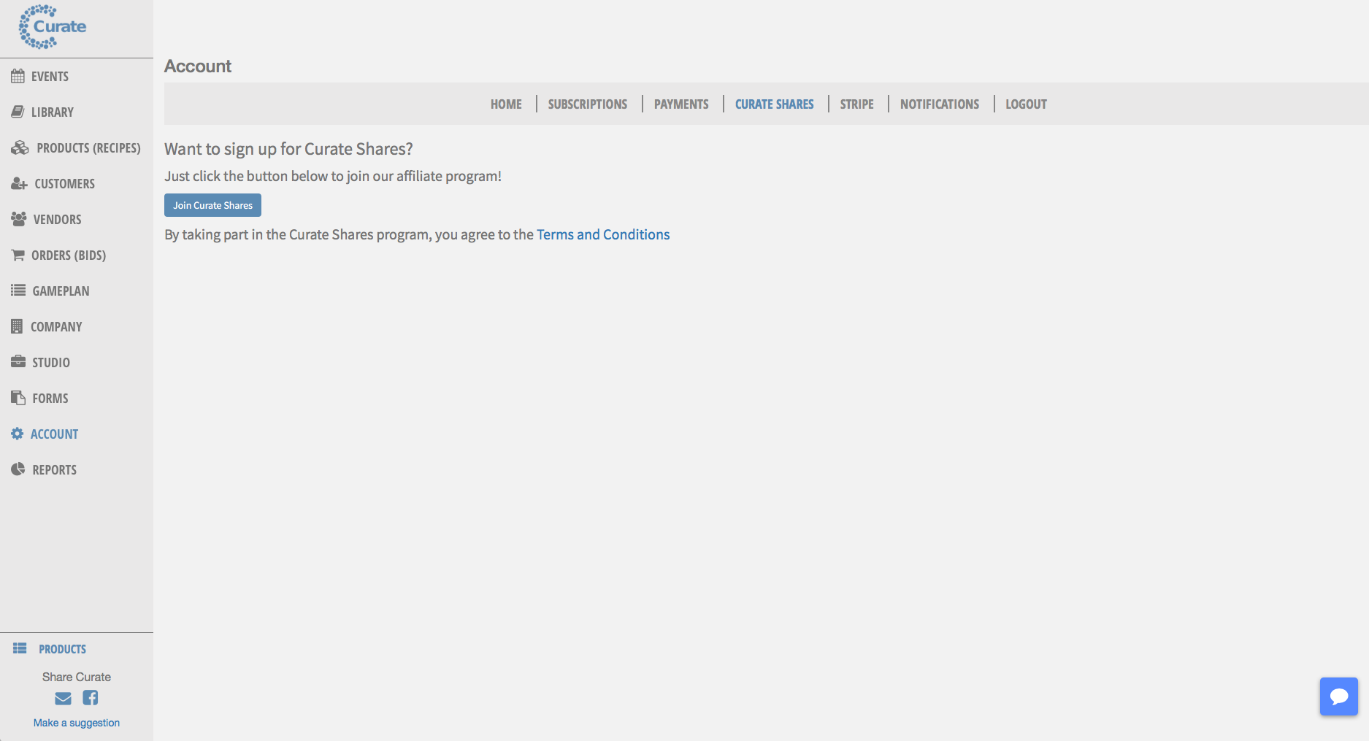
Task: Select the Notifications tab
Action: pyautogui.click(x=939, y=104)
